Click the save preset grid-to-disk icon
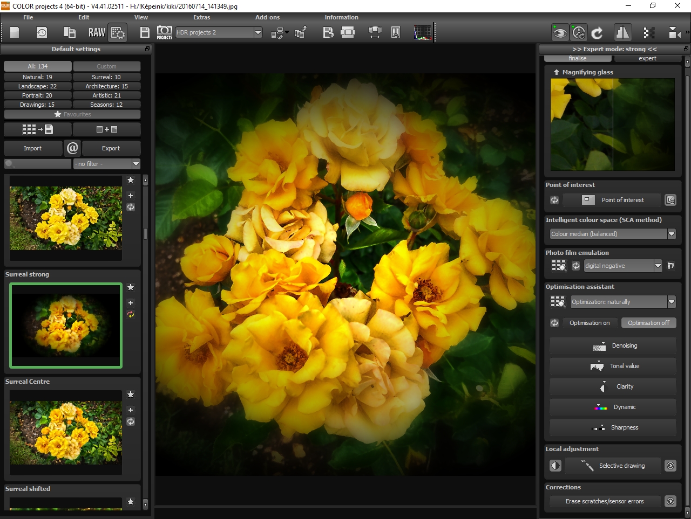This screenshot has width=691, height=519. [38, 129]
